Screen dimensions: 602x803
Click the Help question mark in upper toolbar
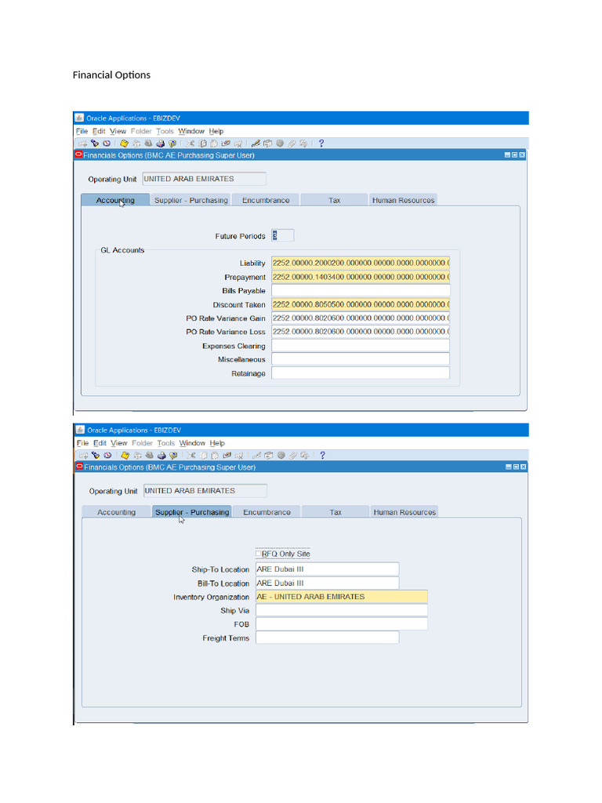point(321,144)
